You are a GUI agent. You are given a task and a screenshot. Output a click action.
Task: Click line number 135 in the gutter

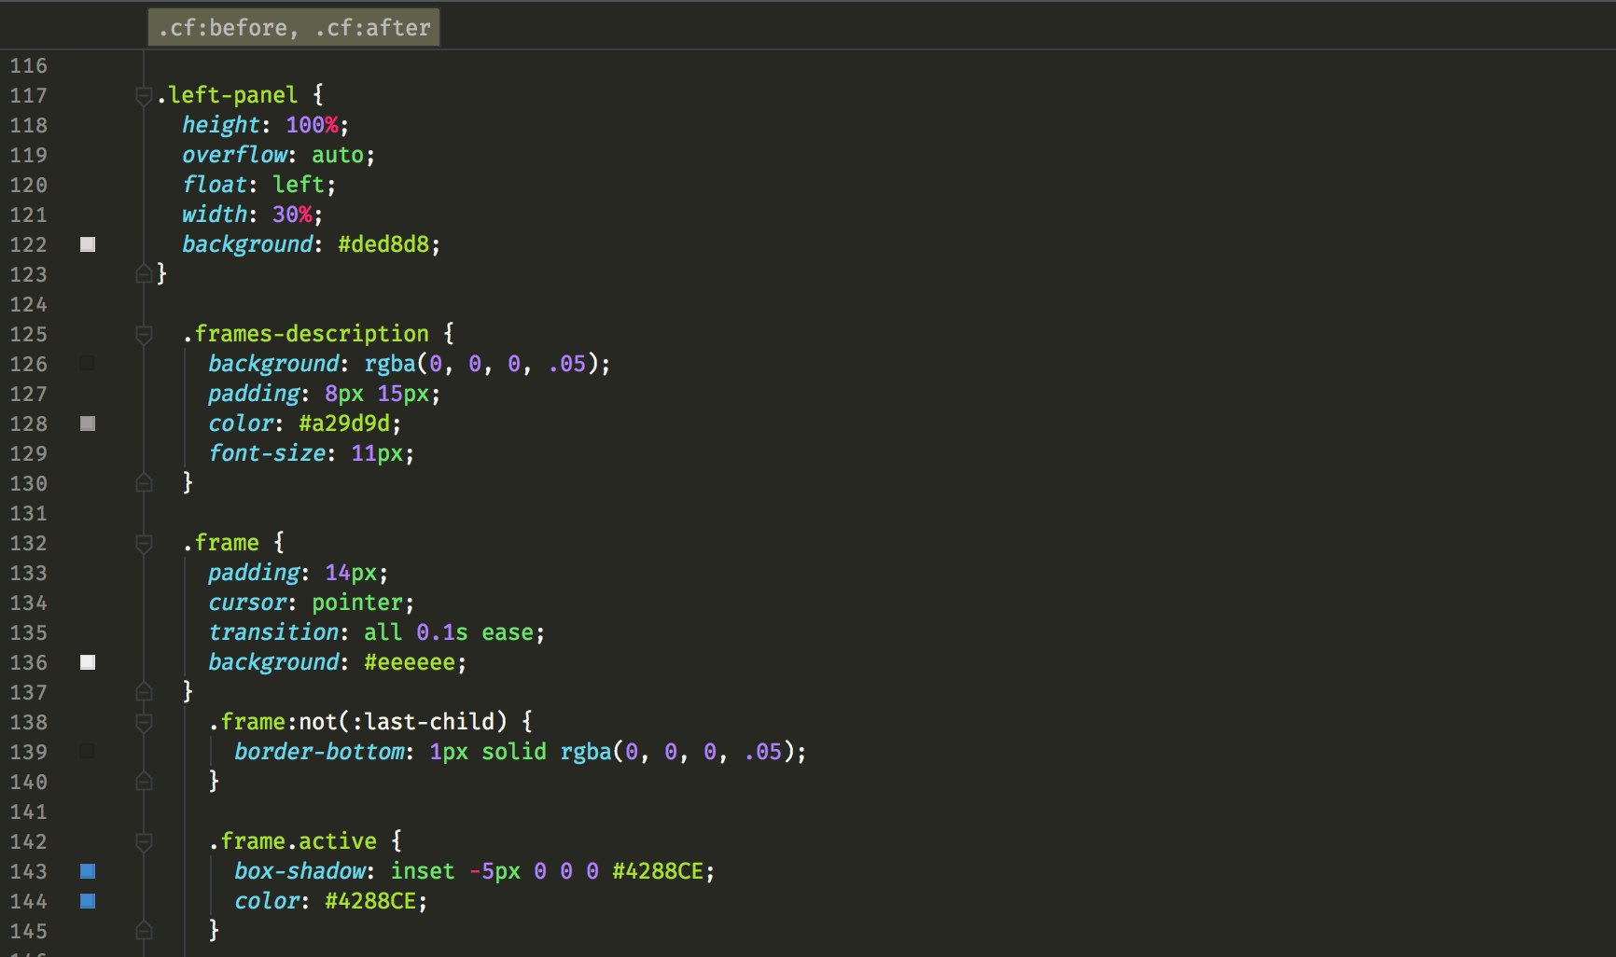click(29, 633)
